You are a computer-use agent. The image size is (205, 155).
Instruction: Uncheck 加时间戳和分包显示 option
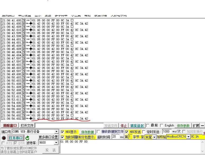pos(62,137)
